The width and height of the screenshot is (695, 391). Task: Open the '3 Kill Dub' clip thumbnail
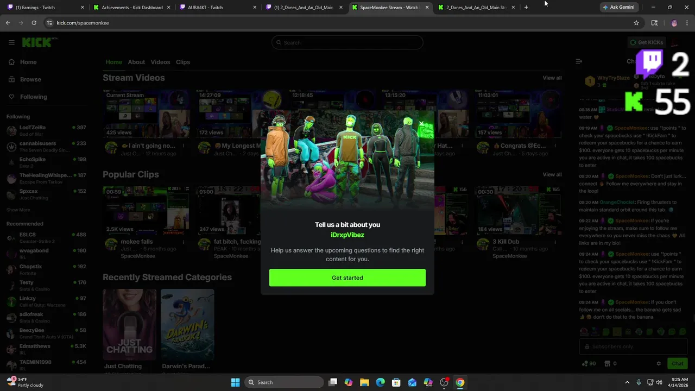[518, 211]
